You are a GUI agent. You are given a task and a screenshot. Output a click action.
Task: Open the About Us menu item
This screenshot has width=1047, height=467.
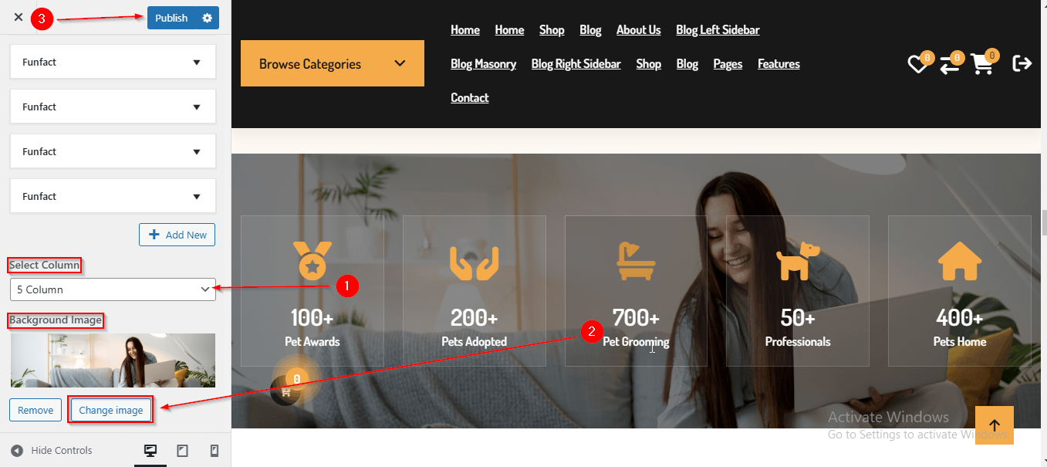[638, 30]
